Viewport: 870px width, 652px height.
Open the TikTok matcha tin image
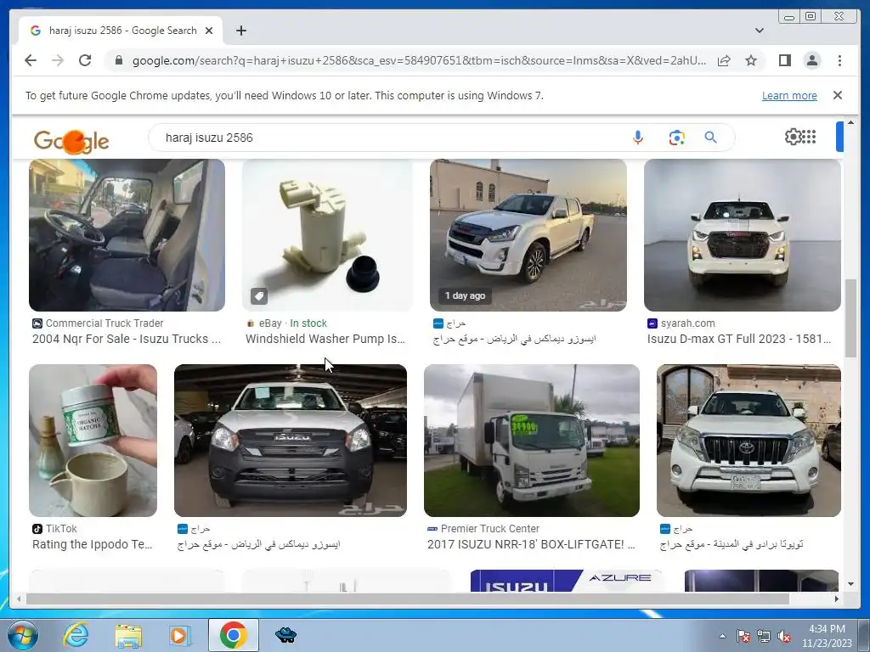(x=93, y=441)
